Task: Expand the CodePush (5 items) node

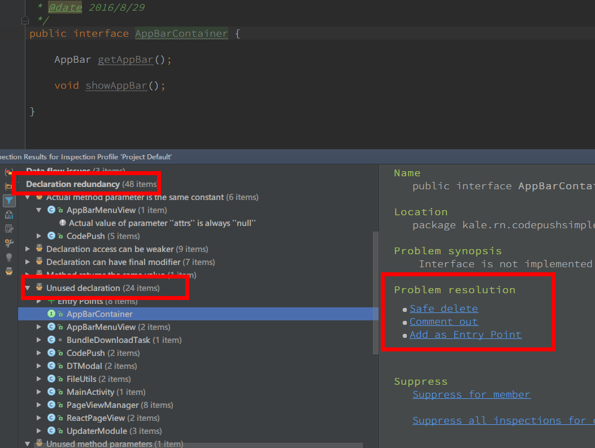Action: (x=38, y=236)
